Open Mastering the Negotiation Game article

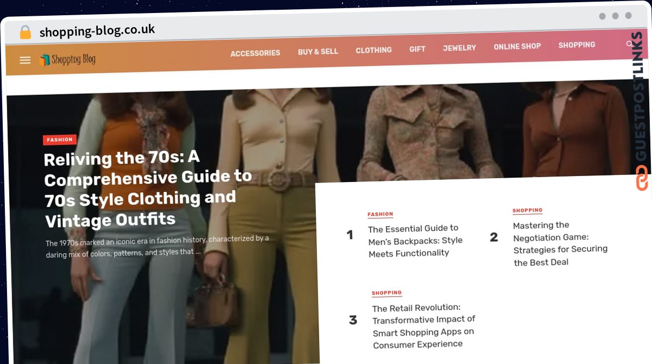(560, 243)
